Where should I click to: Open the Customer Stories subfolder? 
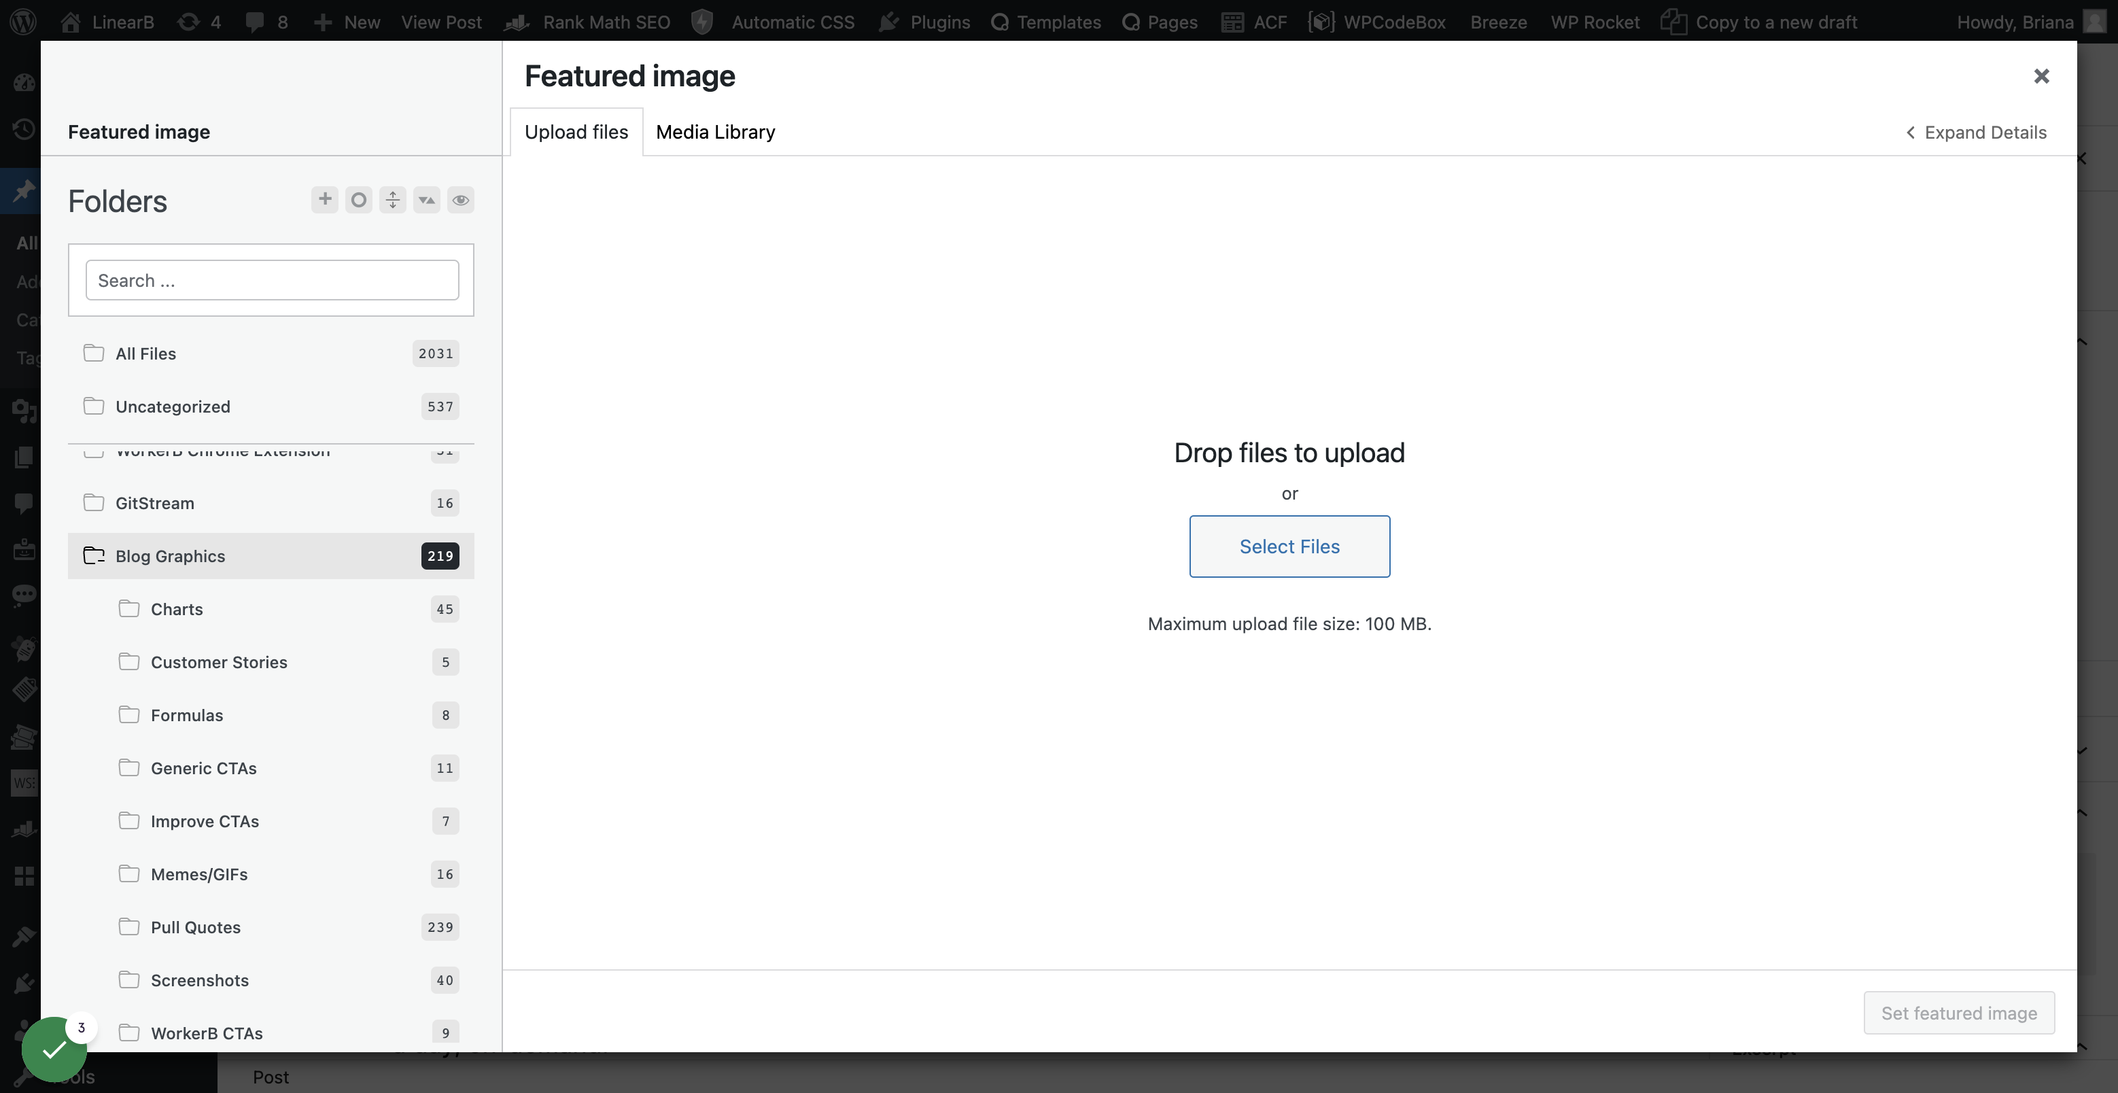tap(288, 662)
